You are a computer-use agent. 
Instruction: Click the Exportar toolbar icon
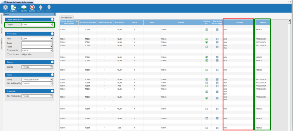point(14,7)
